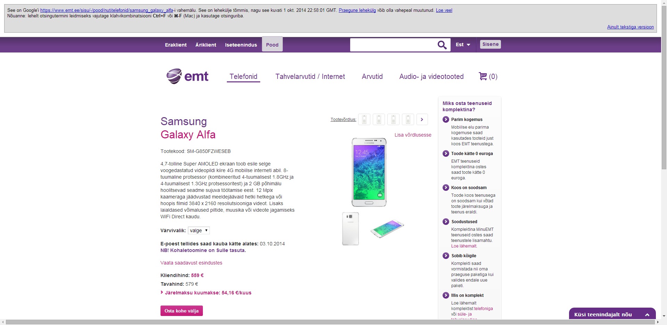Open the Värvivalik color dropdown
The height and width of the screenshot is (325, 667).
point(199,230)
